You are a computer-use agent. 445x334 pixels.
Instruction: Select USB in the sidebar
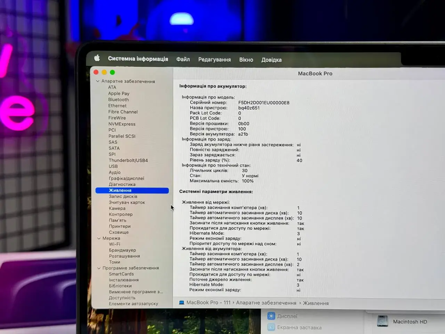[x=113, y=166]
